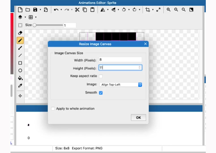This screenshot has height=153, width=216.
Task: Select the Pencil tool
Action: 20,40
